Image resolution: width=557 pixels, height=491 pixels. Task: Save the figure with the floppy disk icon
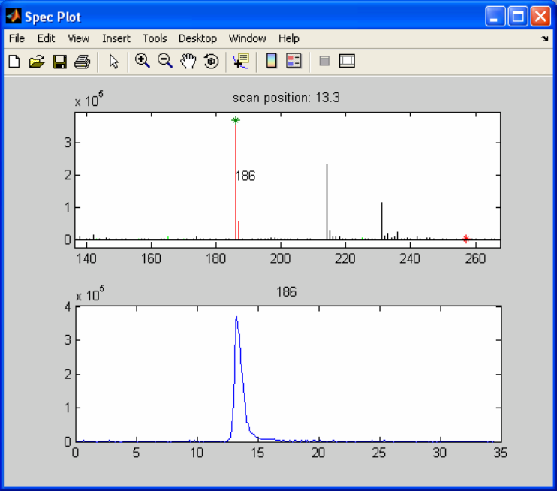coord(59,62)
